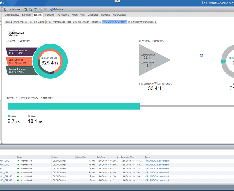Click the Free legend grey square
The width and height of the screenshot is (234, 191).
[x=29, y=116]
